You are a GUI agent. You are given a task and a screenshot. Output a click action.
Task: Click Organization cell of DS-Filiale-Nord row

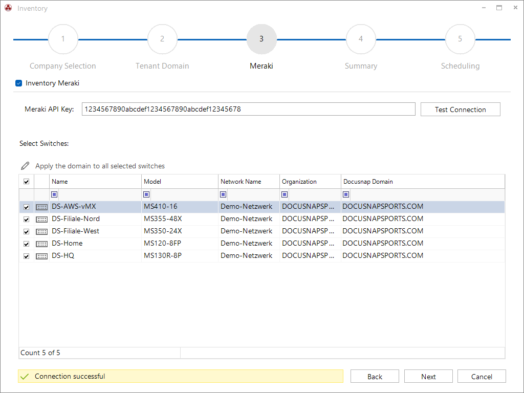[x=310, y=219]
